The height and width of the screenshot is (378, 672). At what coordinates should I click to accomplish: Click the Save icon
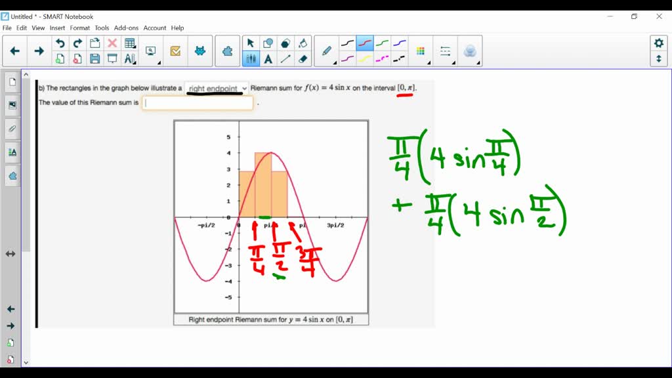pos(94,58)
